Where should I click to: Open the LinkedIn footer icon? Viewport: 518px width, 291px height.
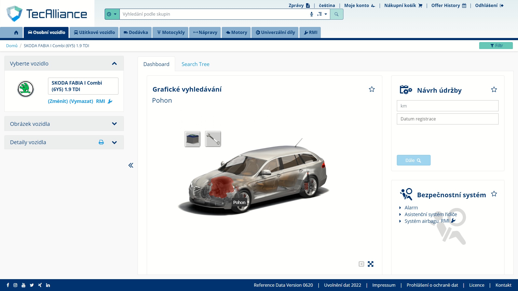48,285
